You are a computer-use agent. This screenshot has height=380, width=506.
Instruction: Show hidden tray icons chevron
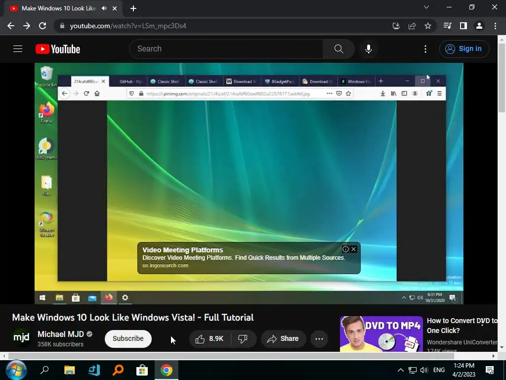[400, 370]
